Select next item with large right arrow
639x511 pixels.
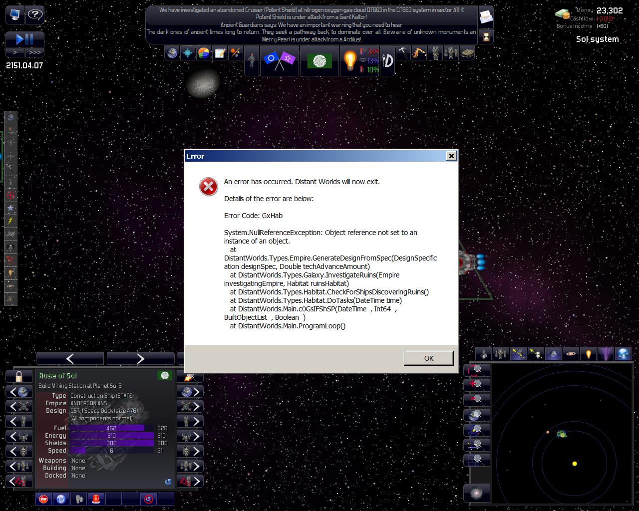(x=140, y=358)
